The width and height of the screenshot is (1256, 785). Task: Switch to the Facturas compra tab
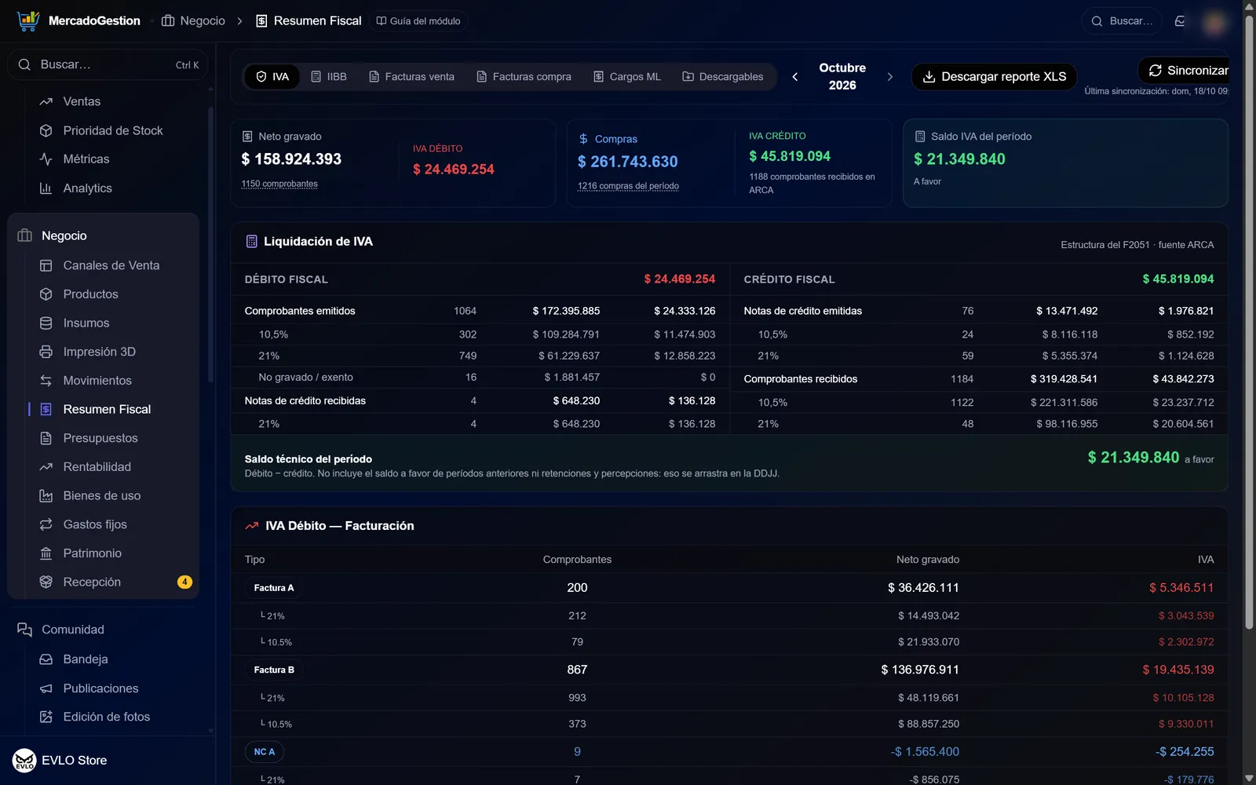524,77
